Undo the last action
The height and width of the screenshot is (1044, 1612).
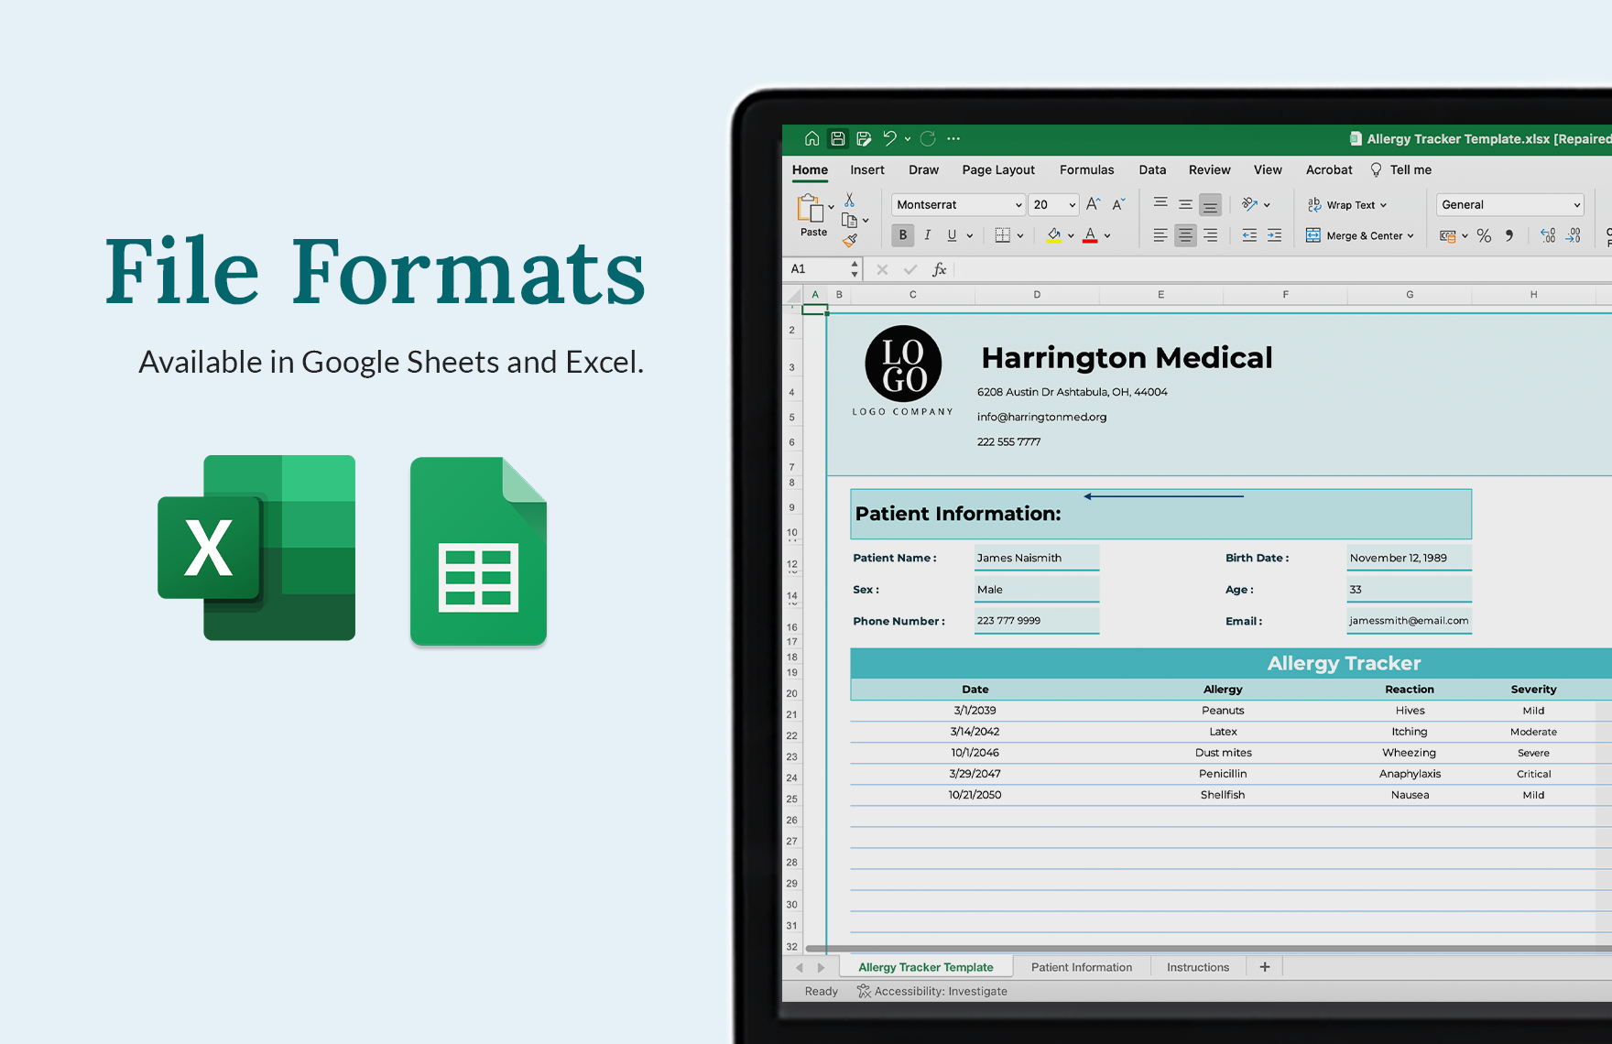pyautogui.click(x=889, y=138)
